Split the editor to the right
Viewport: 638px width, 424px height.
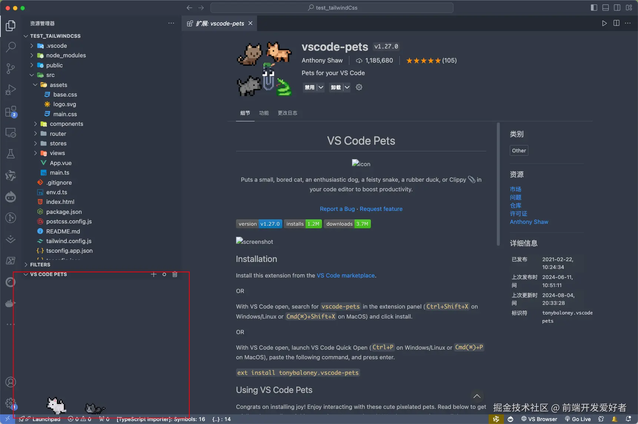point(617,23)
